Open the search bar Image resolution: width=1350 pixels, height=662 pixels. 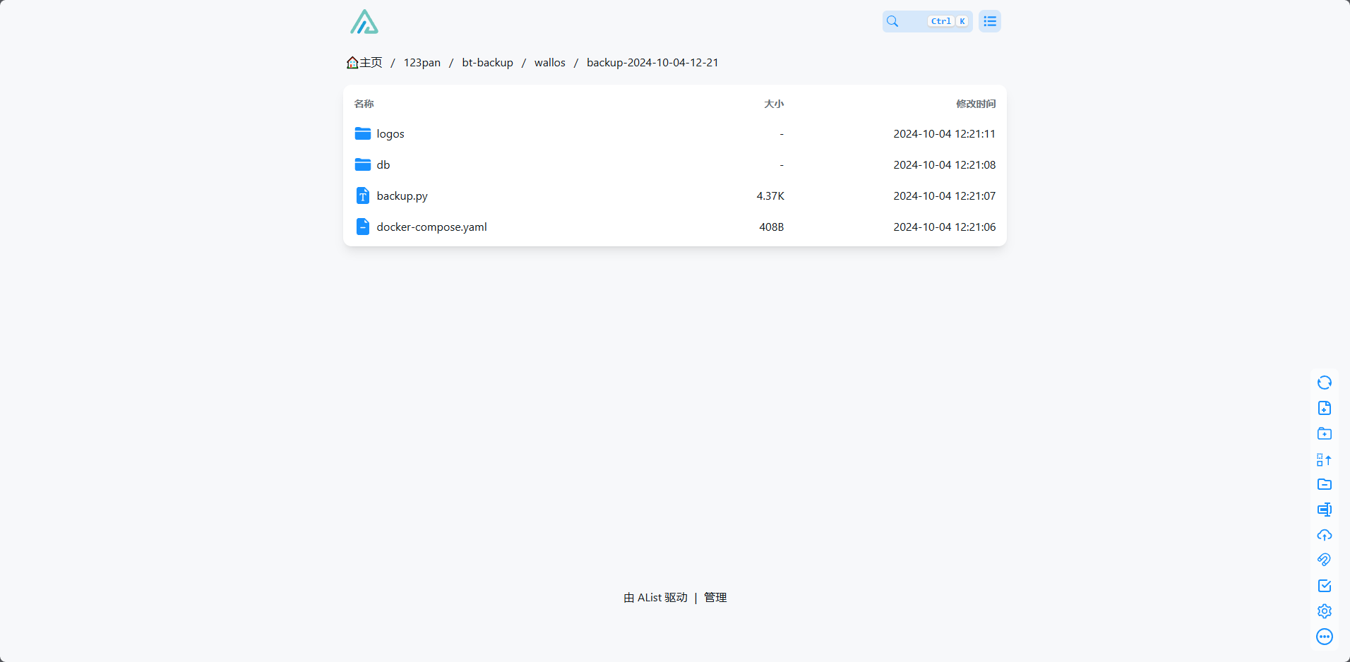tap(926, 21)
